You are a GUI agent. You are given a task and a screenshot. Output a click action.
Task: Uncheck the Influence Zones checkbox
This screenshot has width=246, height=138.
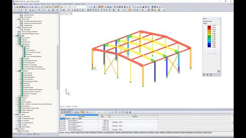coord(20,15)
